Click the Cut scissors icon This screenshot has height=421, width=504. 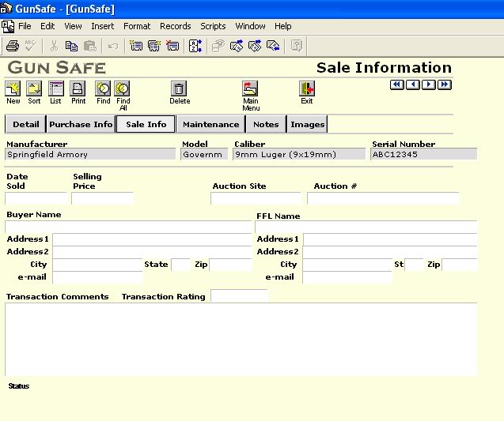(x=54, y=46)
